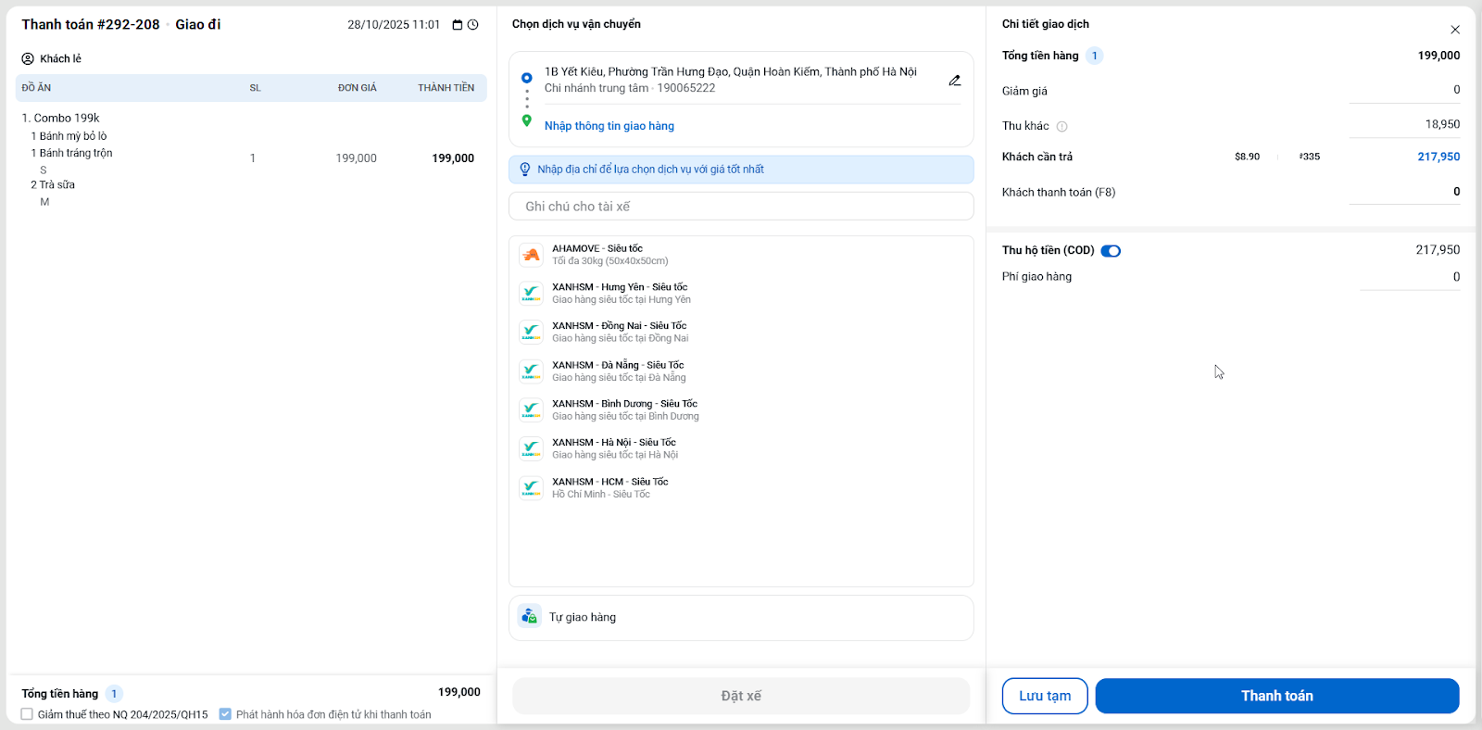1482x730 pixels.
Task: Click the Giảm giá amount field
Action: pos(1404,91)
